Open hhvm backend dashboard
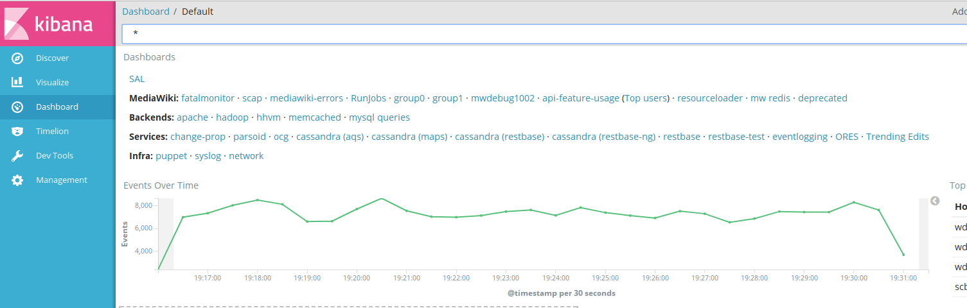This screenshot has width=967, height=308. (269, 117)
